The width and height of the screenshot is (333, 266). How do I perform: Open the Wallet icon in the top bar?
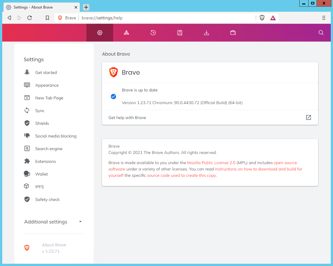pyautogui.click(x=233, y=33)
